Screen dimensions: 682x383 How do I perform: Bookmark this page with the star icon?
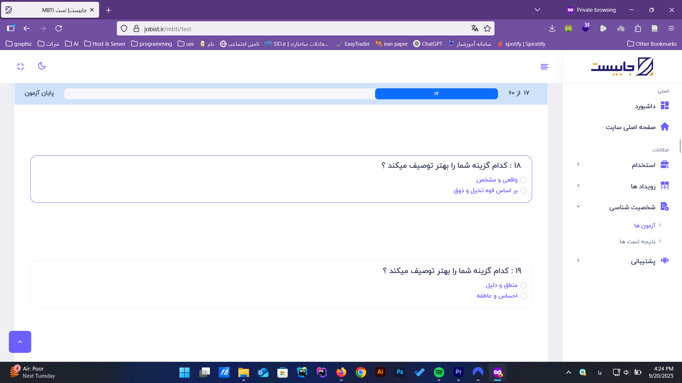pos(487,28)
